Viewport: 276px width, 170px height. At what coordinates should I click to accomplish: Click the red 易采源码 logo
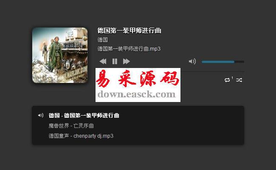[138, 79]
